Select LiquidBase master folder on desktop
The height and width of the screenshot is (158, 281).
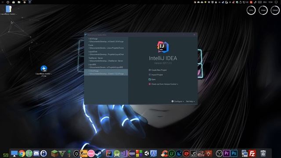[8, 10]
